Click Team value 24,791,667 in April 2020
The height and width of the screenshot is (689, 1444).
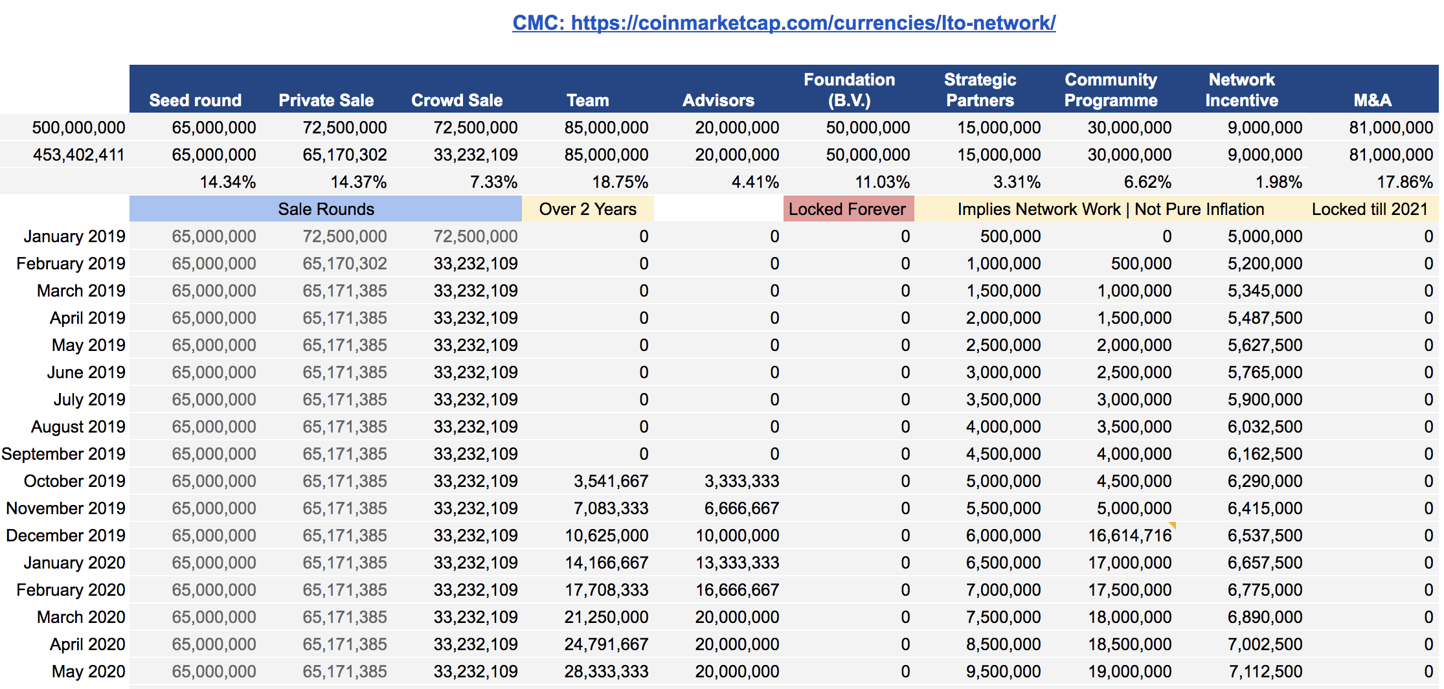(x=607, y=644)
